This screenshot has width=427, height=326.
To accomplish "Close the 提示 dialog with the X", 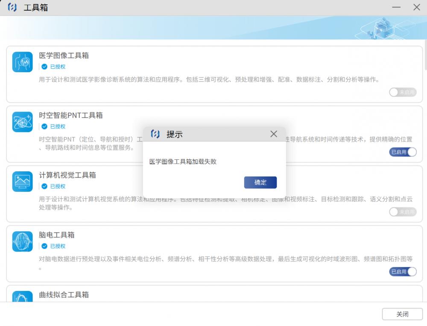I will point(274,134).
